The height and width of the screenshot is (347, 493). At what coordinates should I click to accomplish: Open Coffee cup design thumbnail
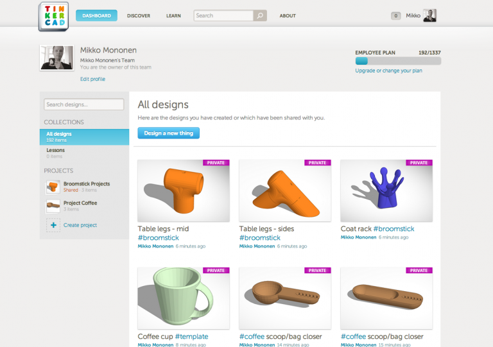pos(184,298)
